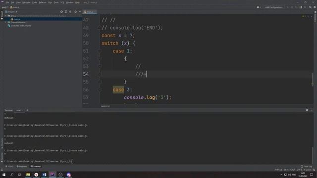This screenshot has width=317, height=178.
Task: Click the highlighted 'case' keyword on line 56
Action: [118, 89]
